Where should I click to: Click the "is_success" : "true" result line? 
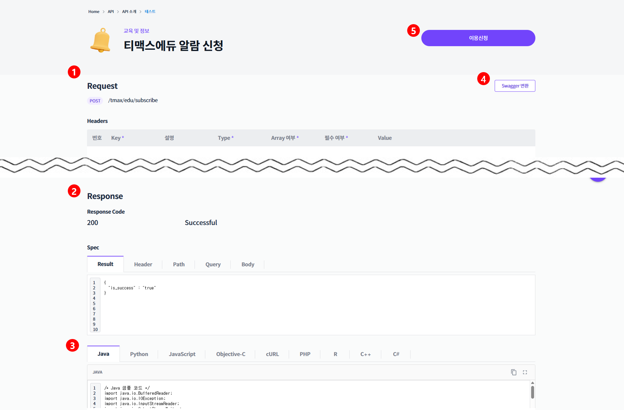tap(132, 288)
